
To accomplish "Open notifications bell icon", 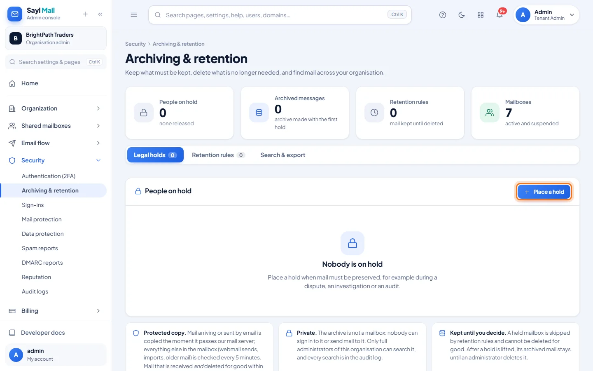I will click(500, 15).
